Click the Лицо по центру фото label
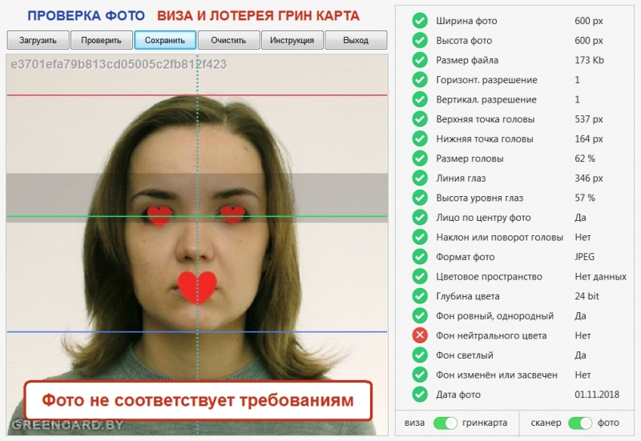 483,218
